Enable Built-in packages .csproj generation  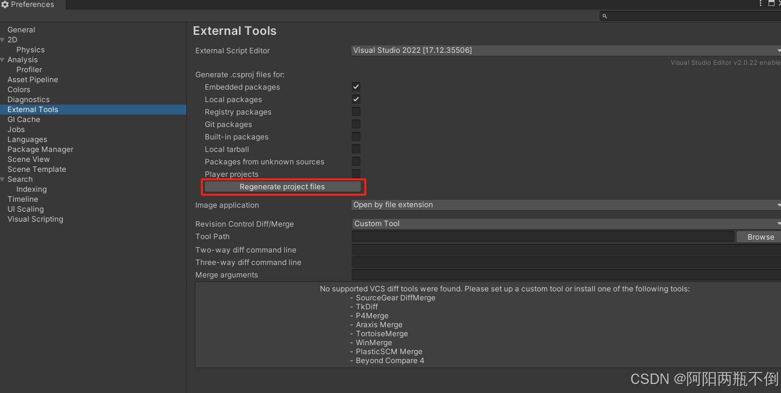pos(356,136)
